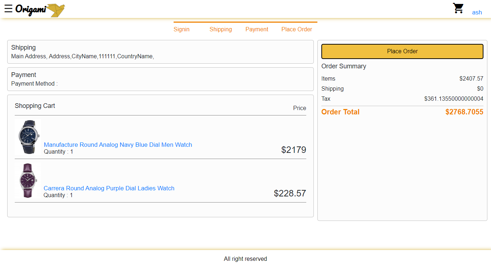
Task: Click the golden origami bird logo
Action: pos(55,10)
